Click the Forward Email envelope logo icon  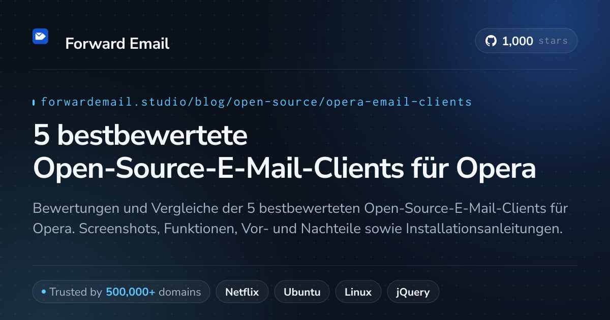(x=40, y=36)
